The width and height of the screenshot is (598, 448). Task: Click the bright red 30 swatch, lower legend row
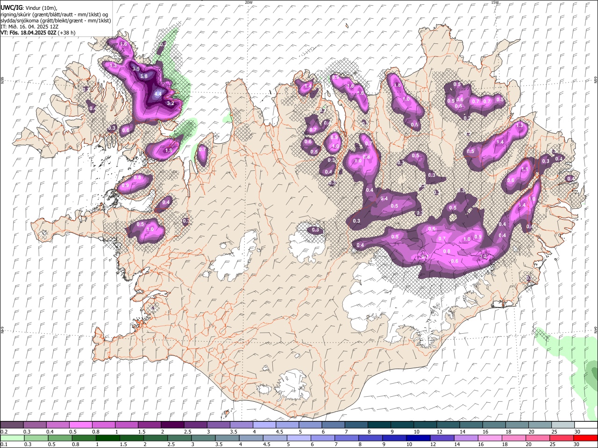585,438
